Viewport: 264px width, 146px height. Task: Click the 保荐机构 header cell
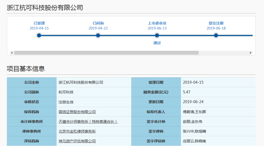coord(32,112)
